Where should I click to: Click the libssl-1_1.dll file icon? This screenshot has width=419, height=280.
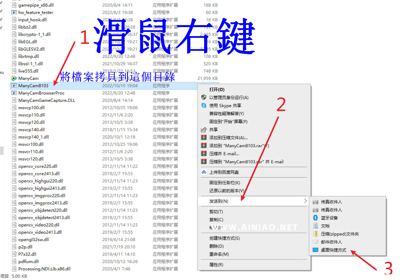tap(14, 64)
